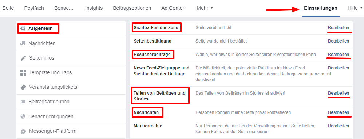Click the Teilen von Beiträgen und Stories label
Image resolution: width=364 pixels, height=139 pixels.
click(159, 96)
